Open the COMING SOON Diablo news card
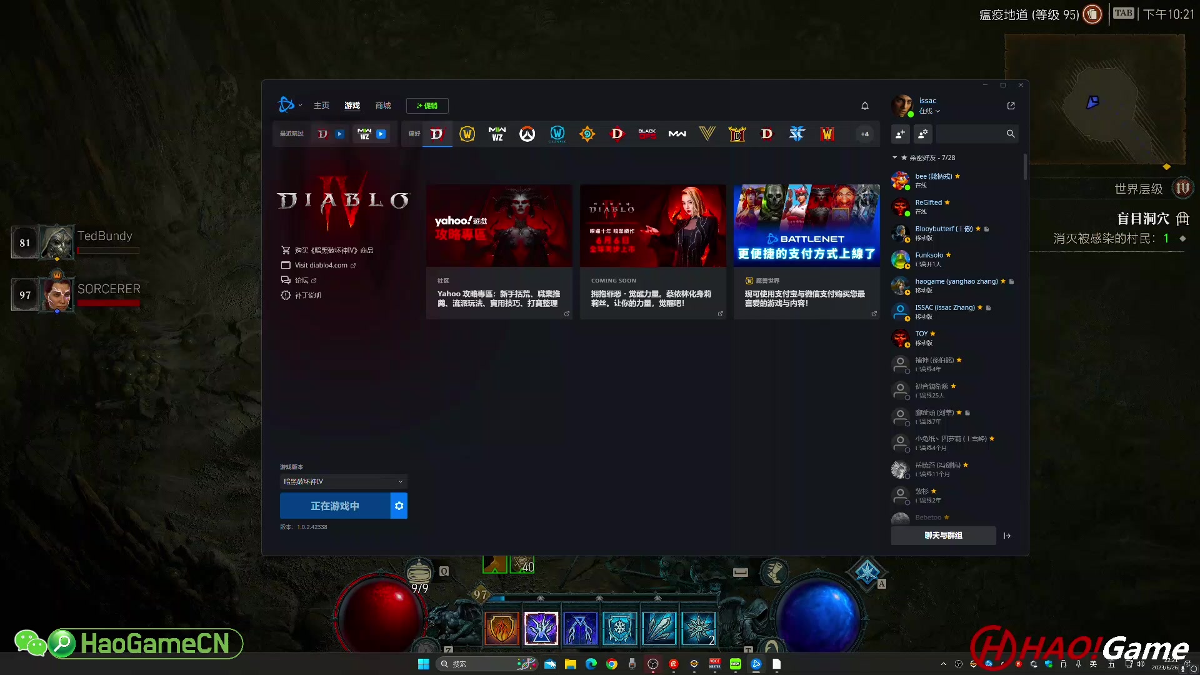The width and height of the screenshot is (1200, 675). click(x=652, y=251)
